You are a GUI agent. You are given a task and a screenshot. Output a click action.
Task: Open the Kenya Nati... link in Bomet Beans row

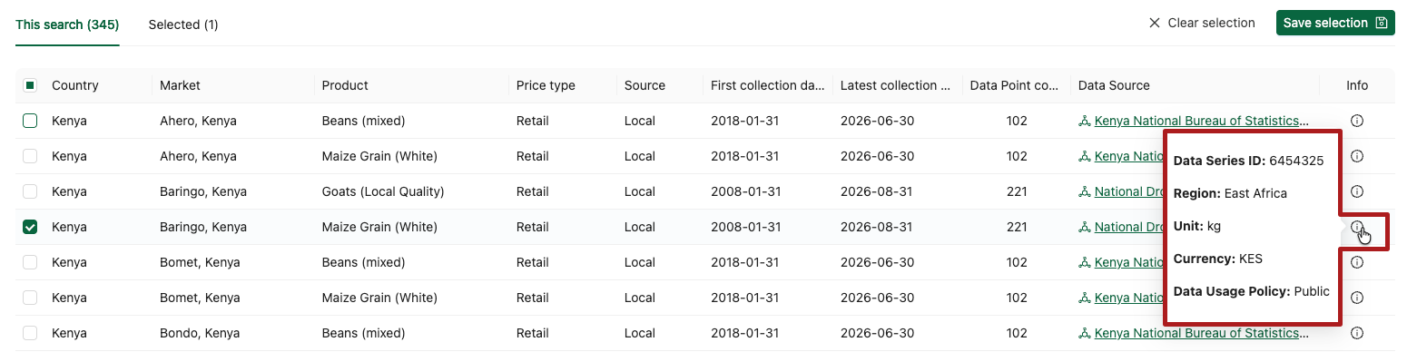click(x=1129, y=262)
